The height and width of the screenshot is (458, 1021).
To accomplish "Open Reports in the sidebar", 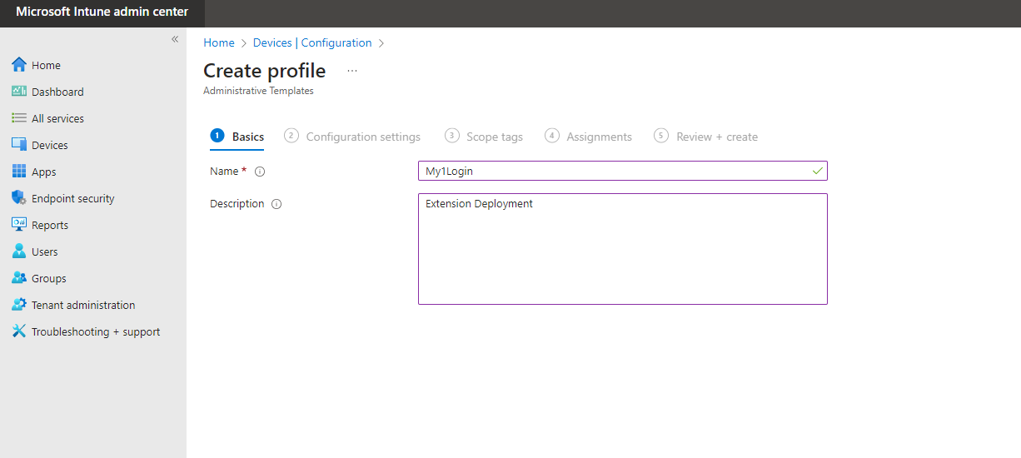I will coord(50,225).
